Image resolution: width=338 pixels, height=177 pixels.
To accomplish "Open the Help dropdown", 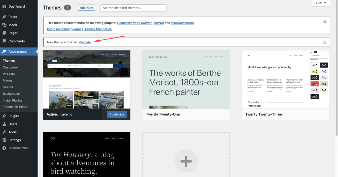I will click(321, 3).
